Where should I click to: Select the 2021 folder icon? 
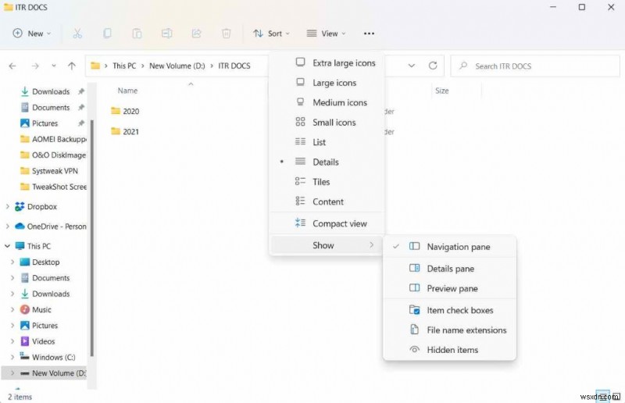(116, 131)
